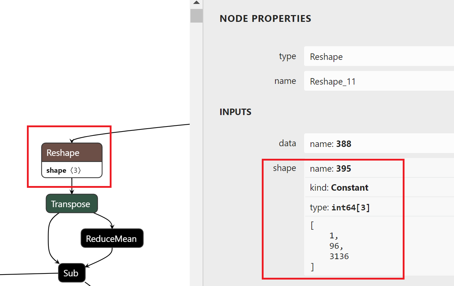Image resolution: width=454 pixels, height=286 pixels.
Task: Click the value 3136 in shape array
Action: [339, 256]
